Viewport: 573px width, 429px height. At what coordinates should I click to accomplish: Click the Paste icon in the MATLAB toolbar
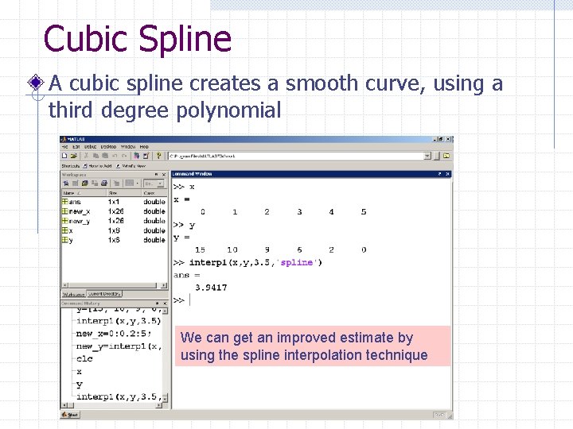pyautogui.click(x=105, y=156)
